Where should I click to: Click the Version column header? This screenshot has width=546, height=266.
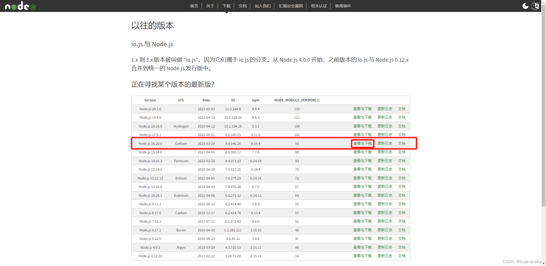[x=150, y=100]
